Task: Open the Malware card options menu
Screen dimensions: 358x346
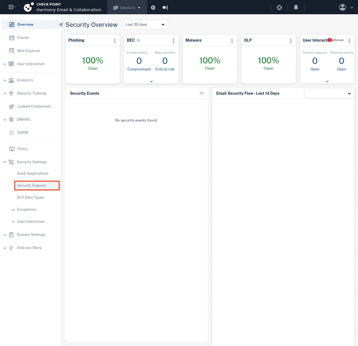Action: (232, 41)
